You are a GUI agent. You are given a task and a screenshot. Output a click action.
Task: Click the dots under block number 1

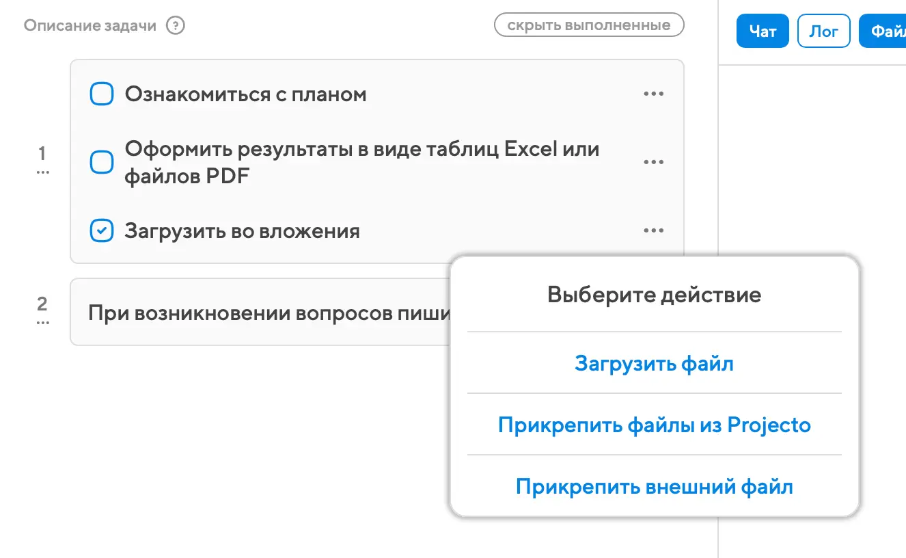42,173
